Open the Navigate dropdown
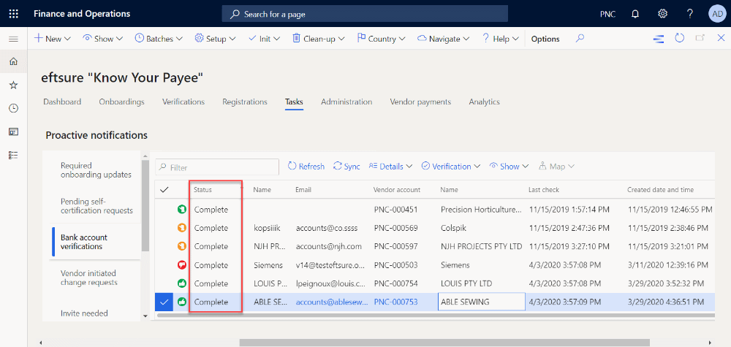This screenshot has width=731, height=347. coord(444,39)
